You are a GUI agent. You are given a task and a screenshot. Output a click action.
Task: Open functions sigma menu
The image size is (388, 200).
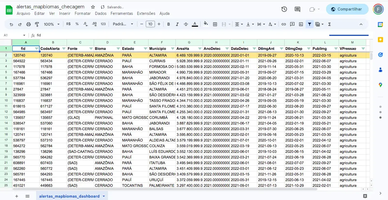[x=330, y=24]
